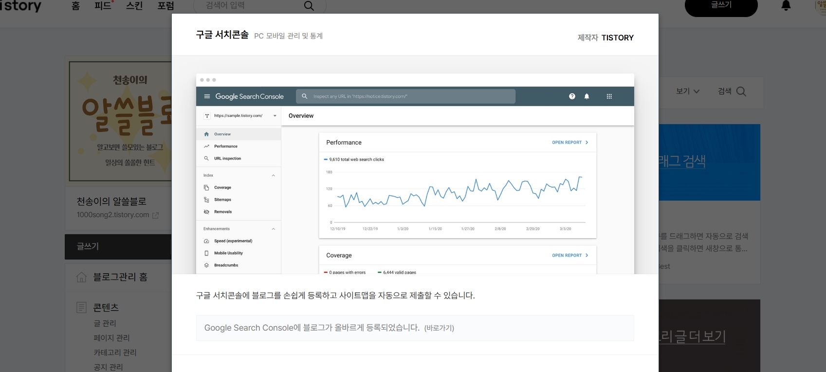Collapse the Enhancements section chevron
This screenshot has width=826, height=372.
[273, 229]
